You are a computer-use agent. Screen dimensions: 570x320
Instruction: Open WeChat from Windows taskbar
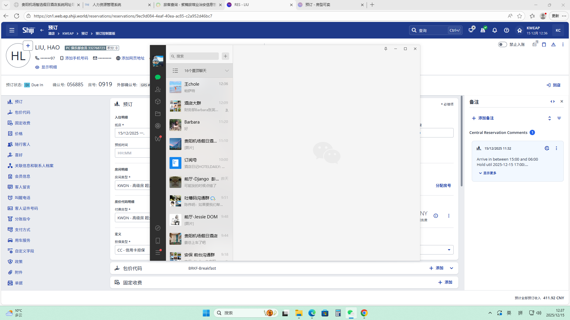(351, 313)
